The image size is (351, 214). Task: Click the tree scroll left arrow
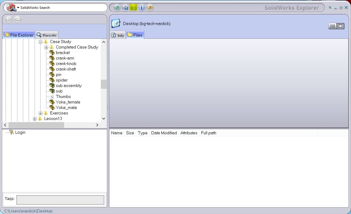(5, 125)
